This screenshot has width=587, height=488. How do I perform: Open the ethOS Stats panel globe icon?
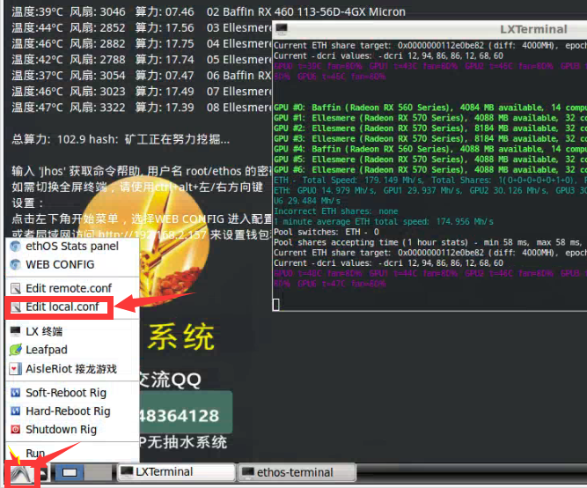point(15,247)
